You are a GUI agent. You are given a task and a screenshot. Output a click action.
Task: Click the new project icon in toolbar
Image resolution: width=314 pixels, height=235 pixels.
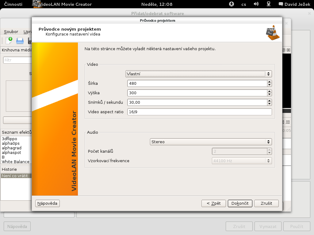pyautogui.click(x=9, y=41)
